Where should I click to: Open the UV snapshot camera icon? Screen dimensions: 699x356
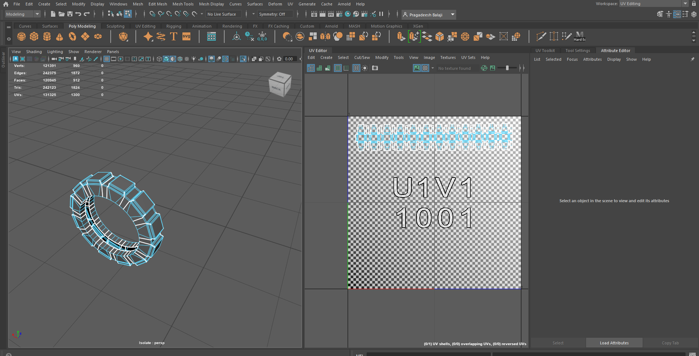pos(375,68)
